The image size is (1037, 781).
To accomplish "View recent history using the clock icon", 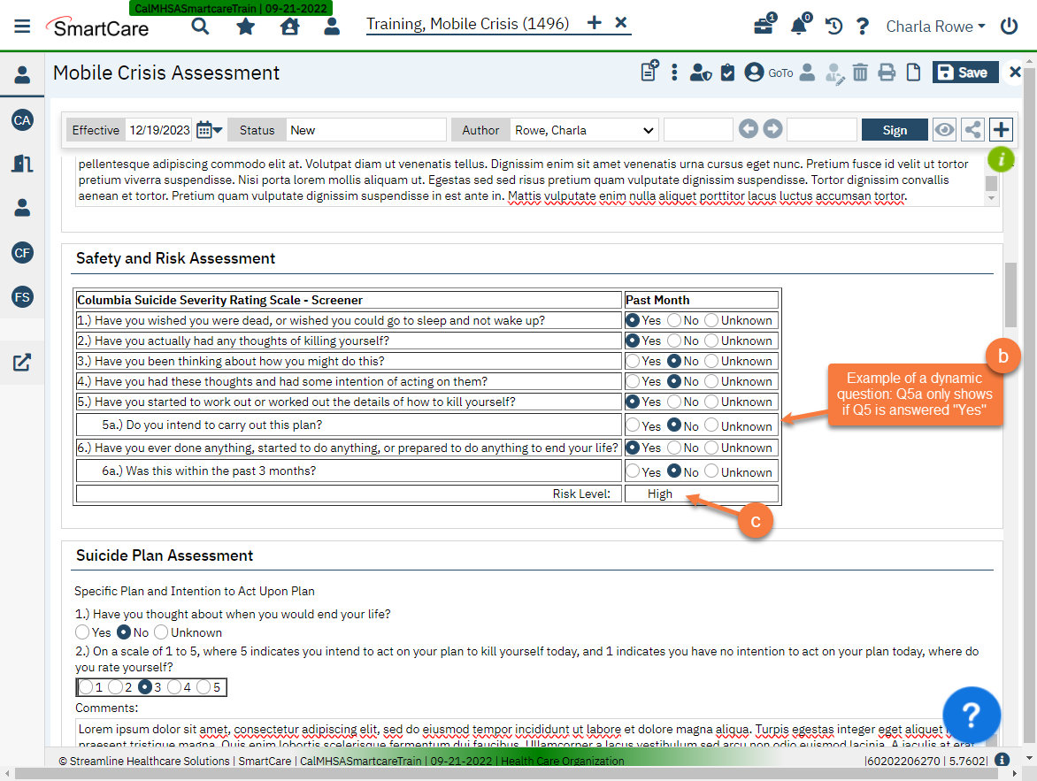I will pos(833,27).
